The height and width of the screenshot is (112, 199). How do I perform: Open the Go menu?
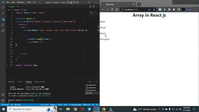[35, 2]
